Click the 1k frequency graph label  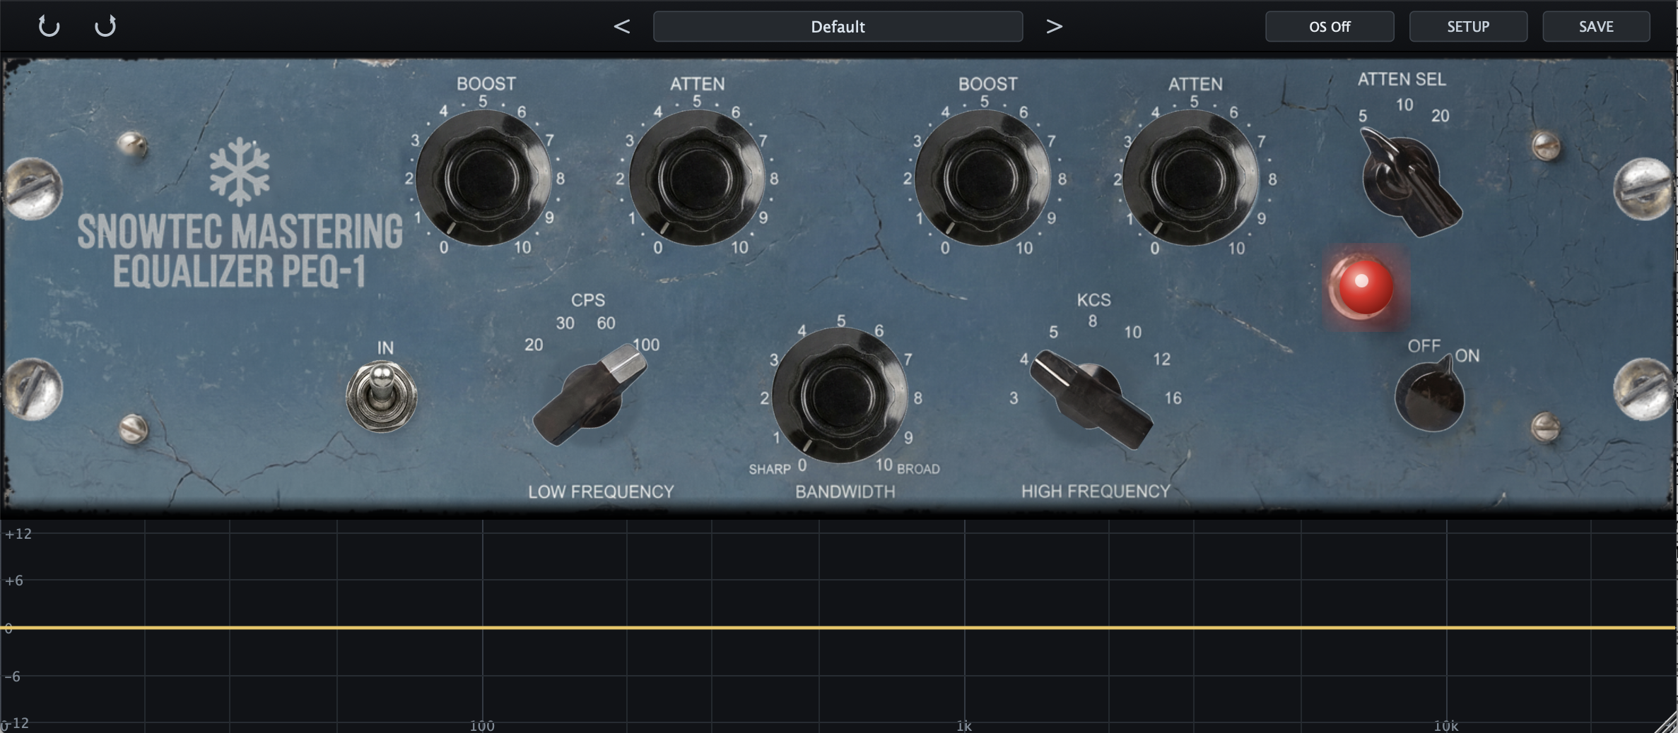964,725
